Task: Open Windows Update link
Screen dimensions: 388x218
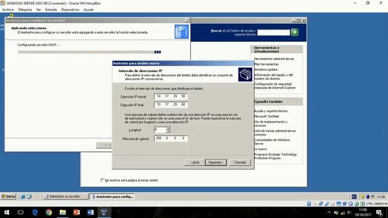Action: coord(266,70)
